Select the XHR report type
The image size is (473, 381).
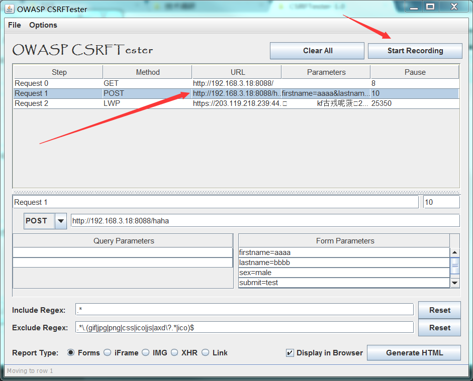tap(174, 352)
